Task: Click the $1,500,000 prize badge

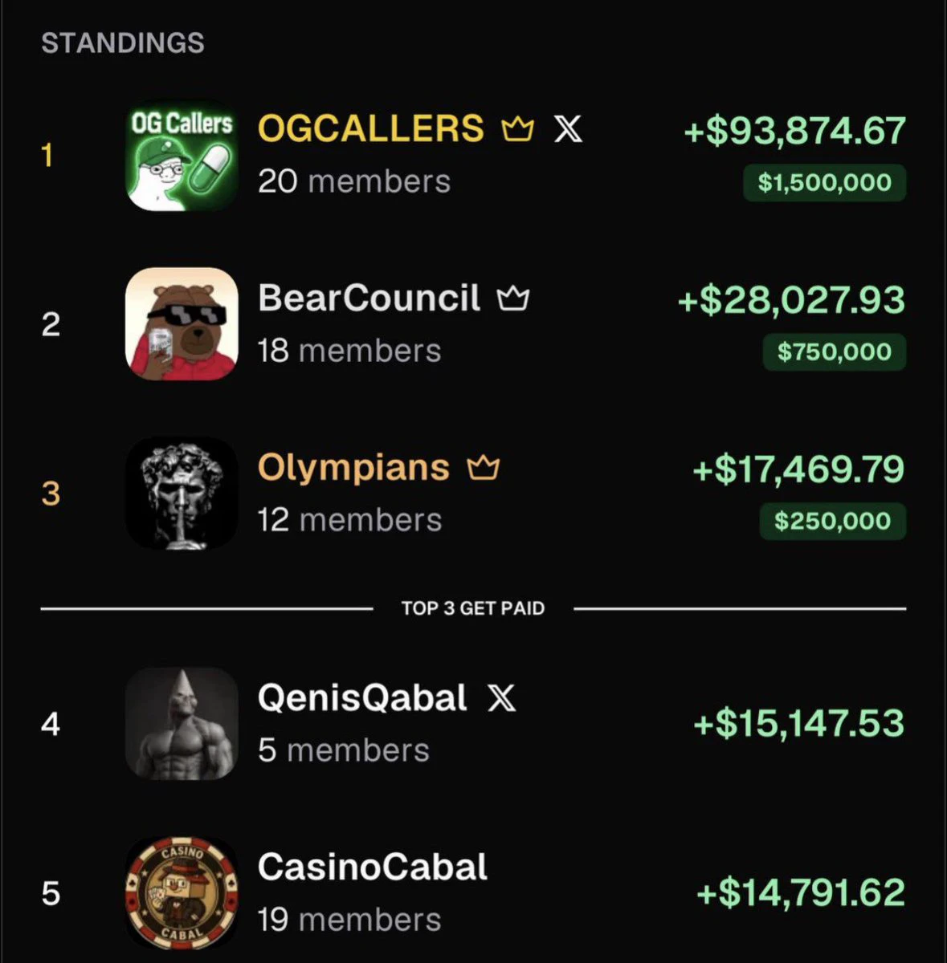Action: point(824,183)
